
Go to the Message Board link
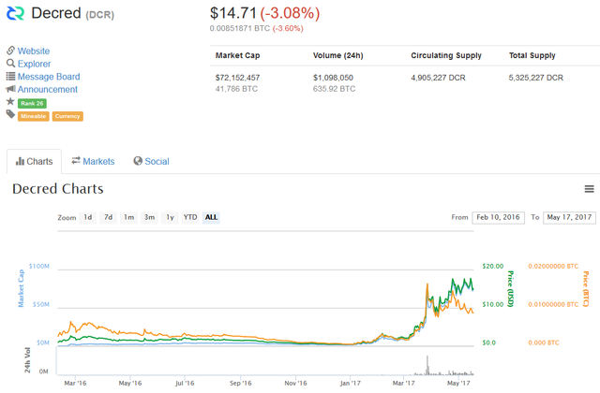49,77
